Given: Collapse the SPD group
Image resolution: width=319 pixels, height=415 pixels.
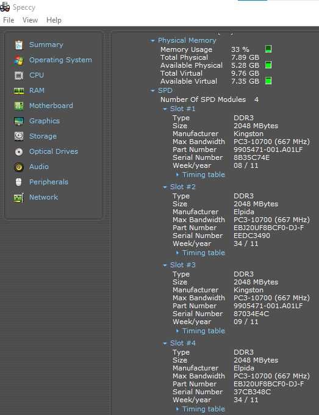Looking at the screenshot, I should click(152, 91).
